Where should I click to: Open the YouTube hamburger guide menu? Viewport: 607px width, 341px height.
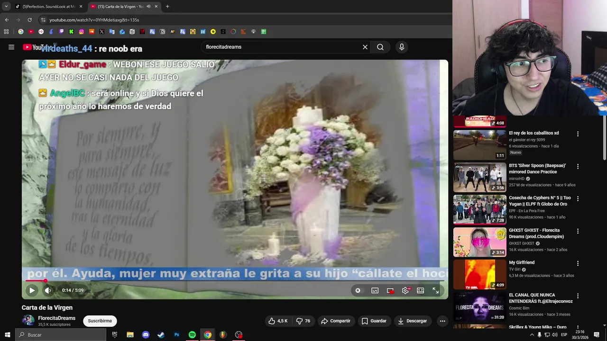11,47
